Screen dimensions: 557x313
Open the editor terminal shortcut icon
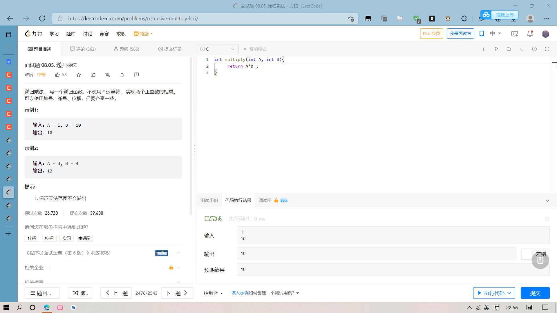pos(522,49)
